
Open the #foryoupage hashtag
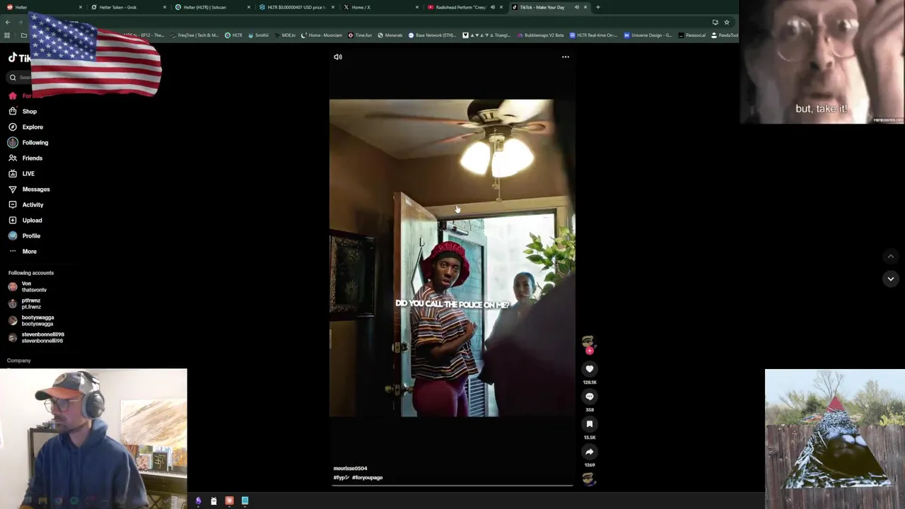pos(368,477)
